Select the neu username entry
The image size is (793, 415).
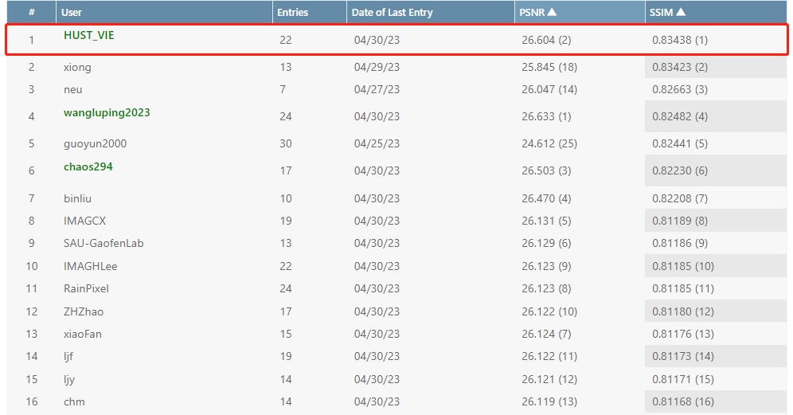[72, 89]
